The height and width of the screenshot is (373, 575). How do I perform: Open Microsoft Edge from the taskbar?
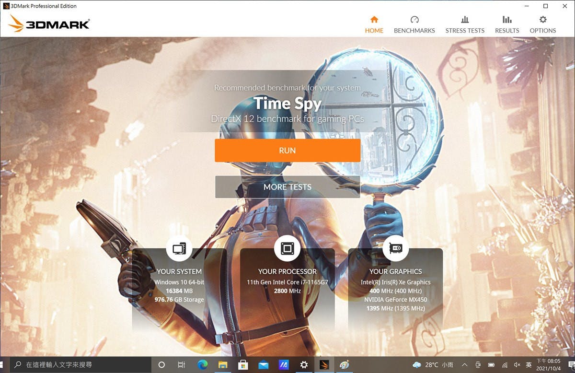tap(202, 365)
